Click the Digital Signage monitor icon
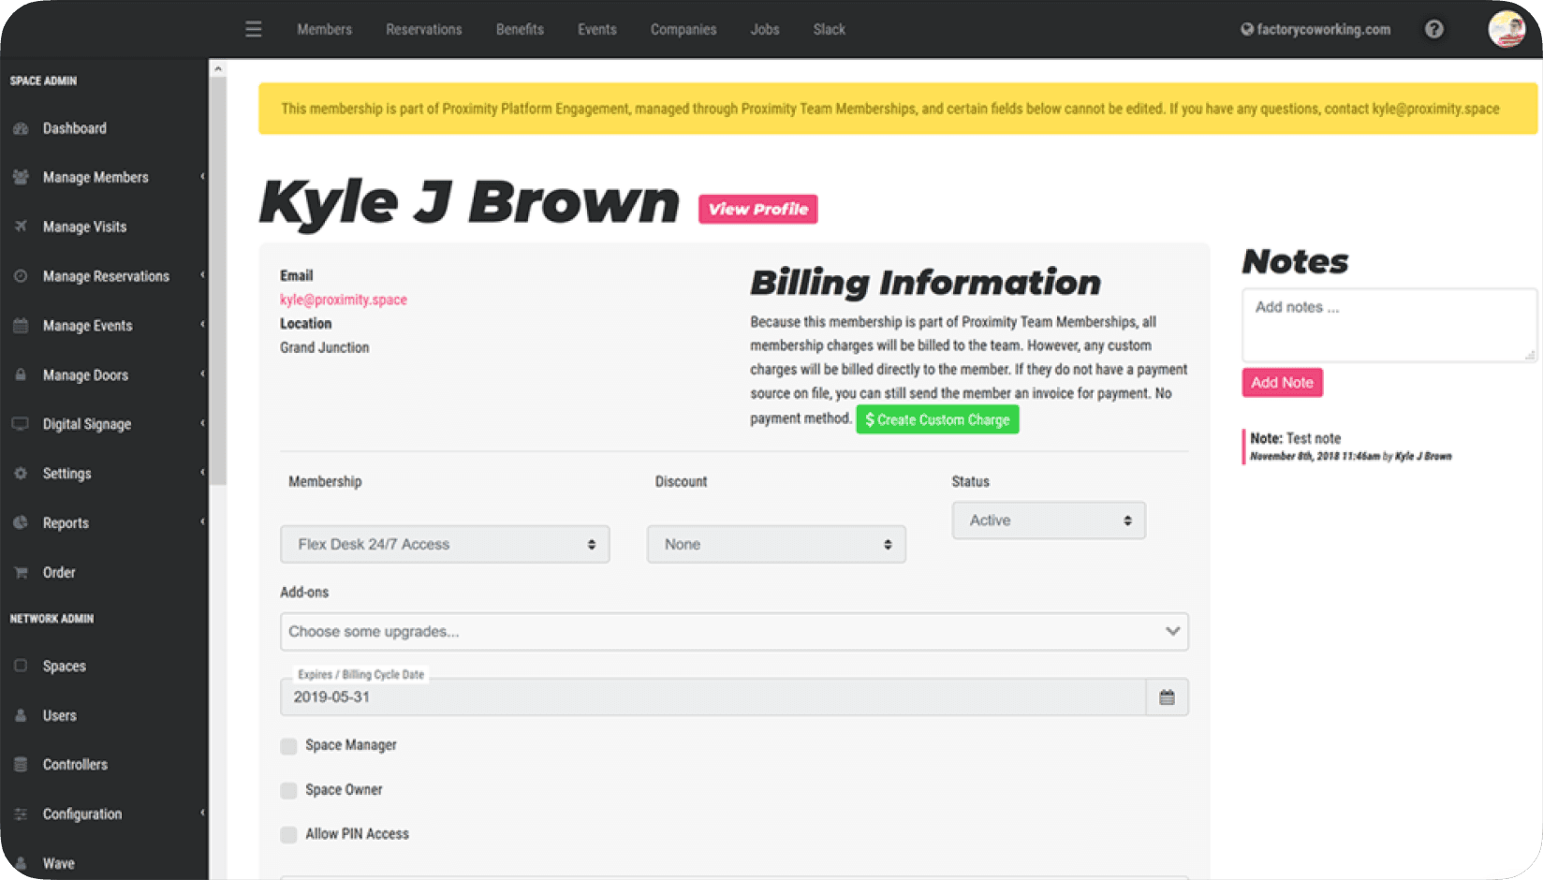Screen dimensions: 1543x880 (21, 424)
